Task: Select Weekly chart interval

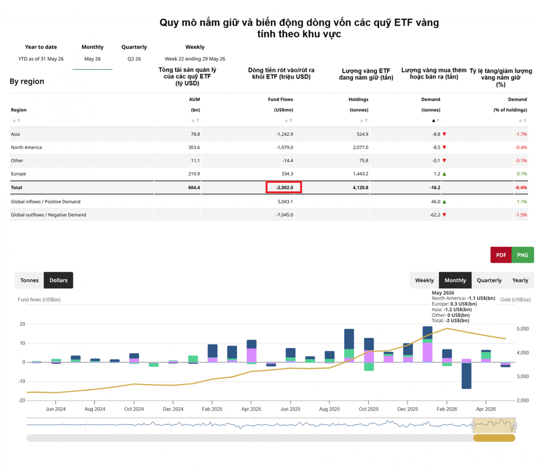Action: coord(424,280)
